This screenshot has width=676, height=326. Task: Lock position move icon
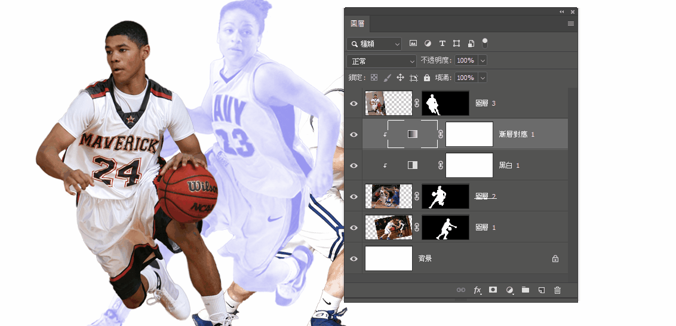point(400,78)
